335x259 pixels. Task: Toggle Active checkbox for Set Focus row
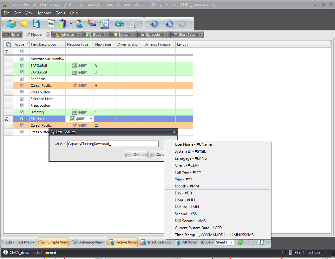(22, 79)
